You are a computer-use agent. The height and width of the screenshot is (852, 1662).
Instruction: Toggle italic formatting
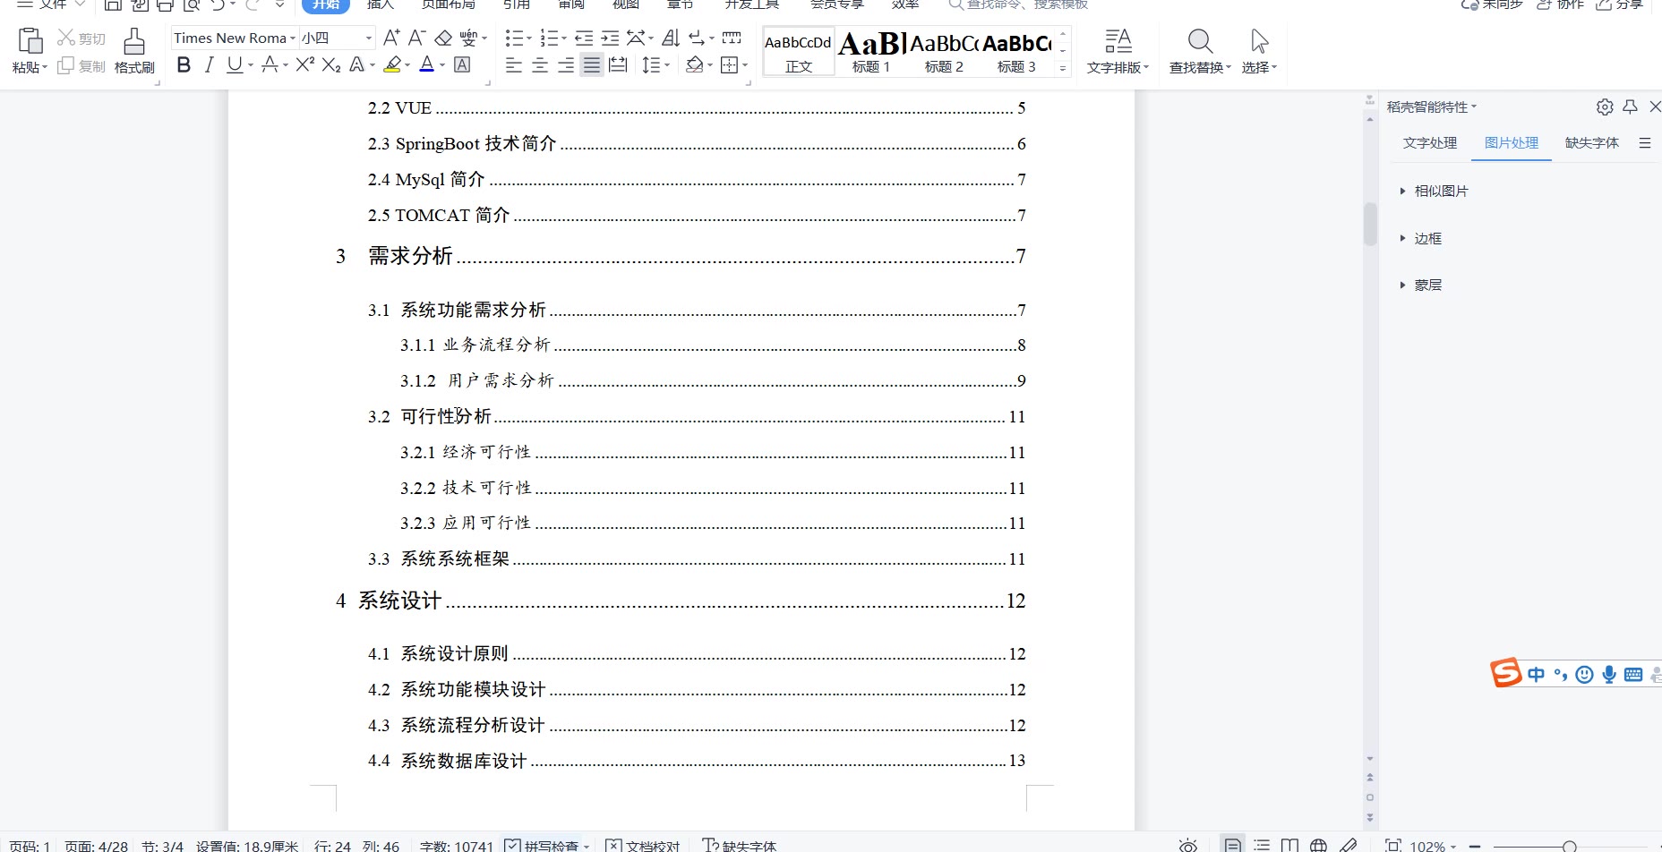209,64
